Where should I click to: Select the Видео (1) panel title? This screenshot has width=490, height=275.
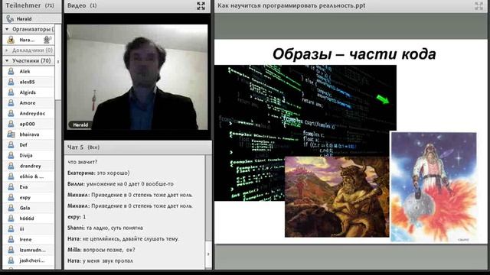[82, 5]
